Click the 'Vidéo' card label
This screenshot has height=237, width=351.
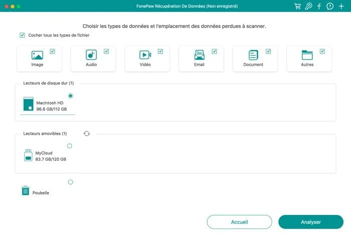[145, 65]
